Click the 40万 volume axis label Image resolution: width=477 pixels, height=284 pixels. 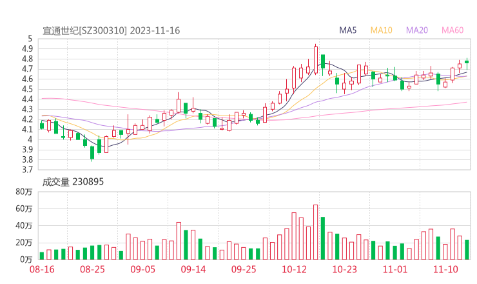coord(24,225)
